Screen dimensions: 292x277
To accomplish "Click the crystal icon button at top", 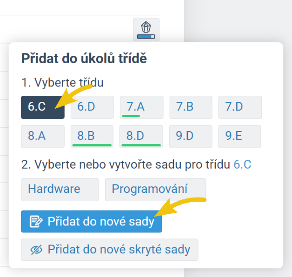I will pos(146,27).
